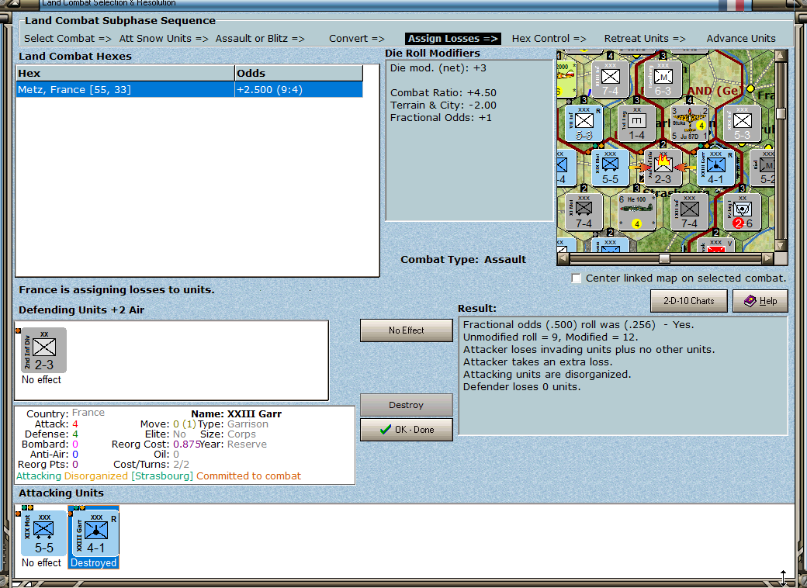Click the Assign Losses subphase step

point(453,39)
